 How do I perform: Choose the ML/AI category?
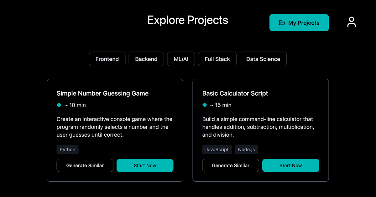pyautogui.click(x=181, y=59)
